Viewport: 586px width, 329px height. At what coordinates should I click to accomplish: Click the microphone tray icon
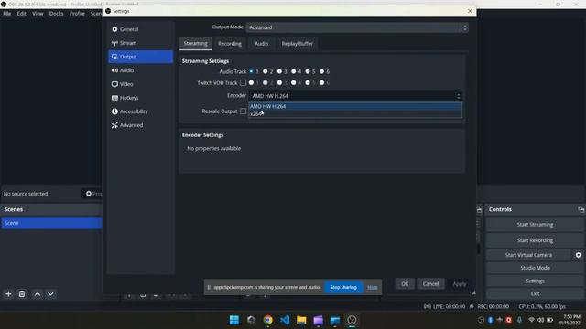519,320
